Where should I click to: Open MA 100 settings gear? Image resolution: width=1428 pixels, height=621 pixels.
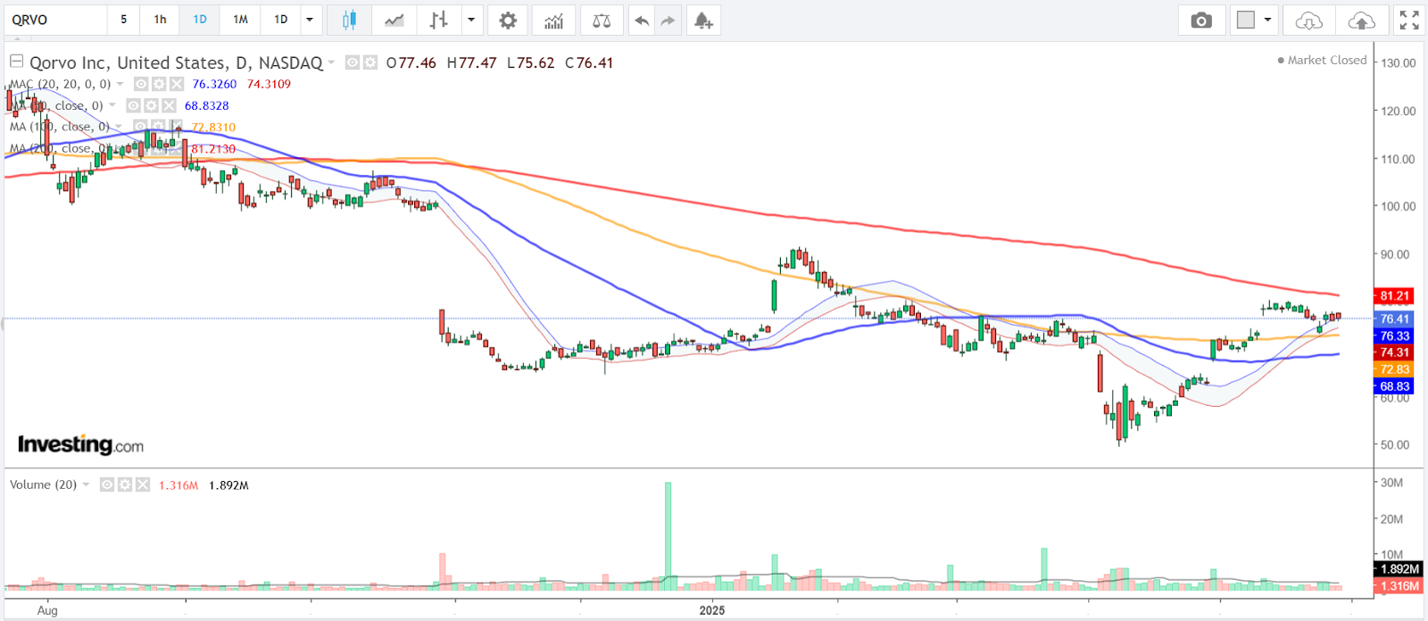(x=157, y=127)
